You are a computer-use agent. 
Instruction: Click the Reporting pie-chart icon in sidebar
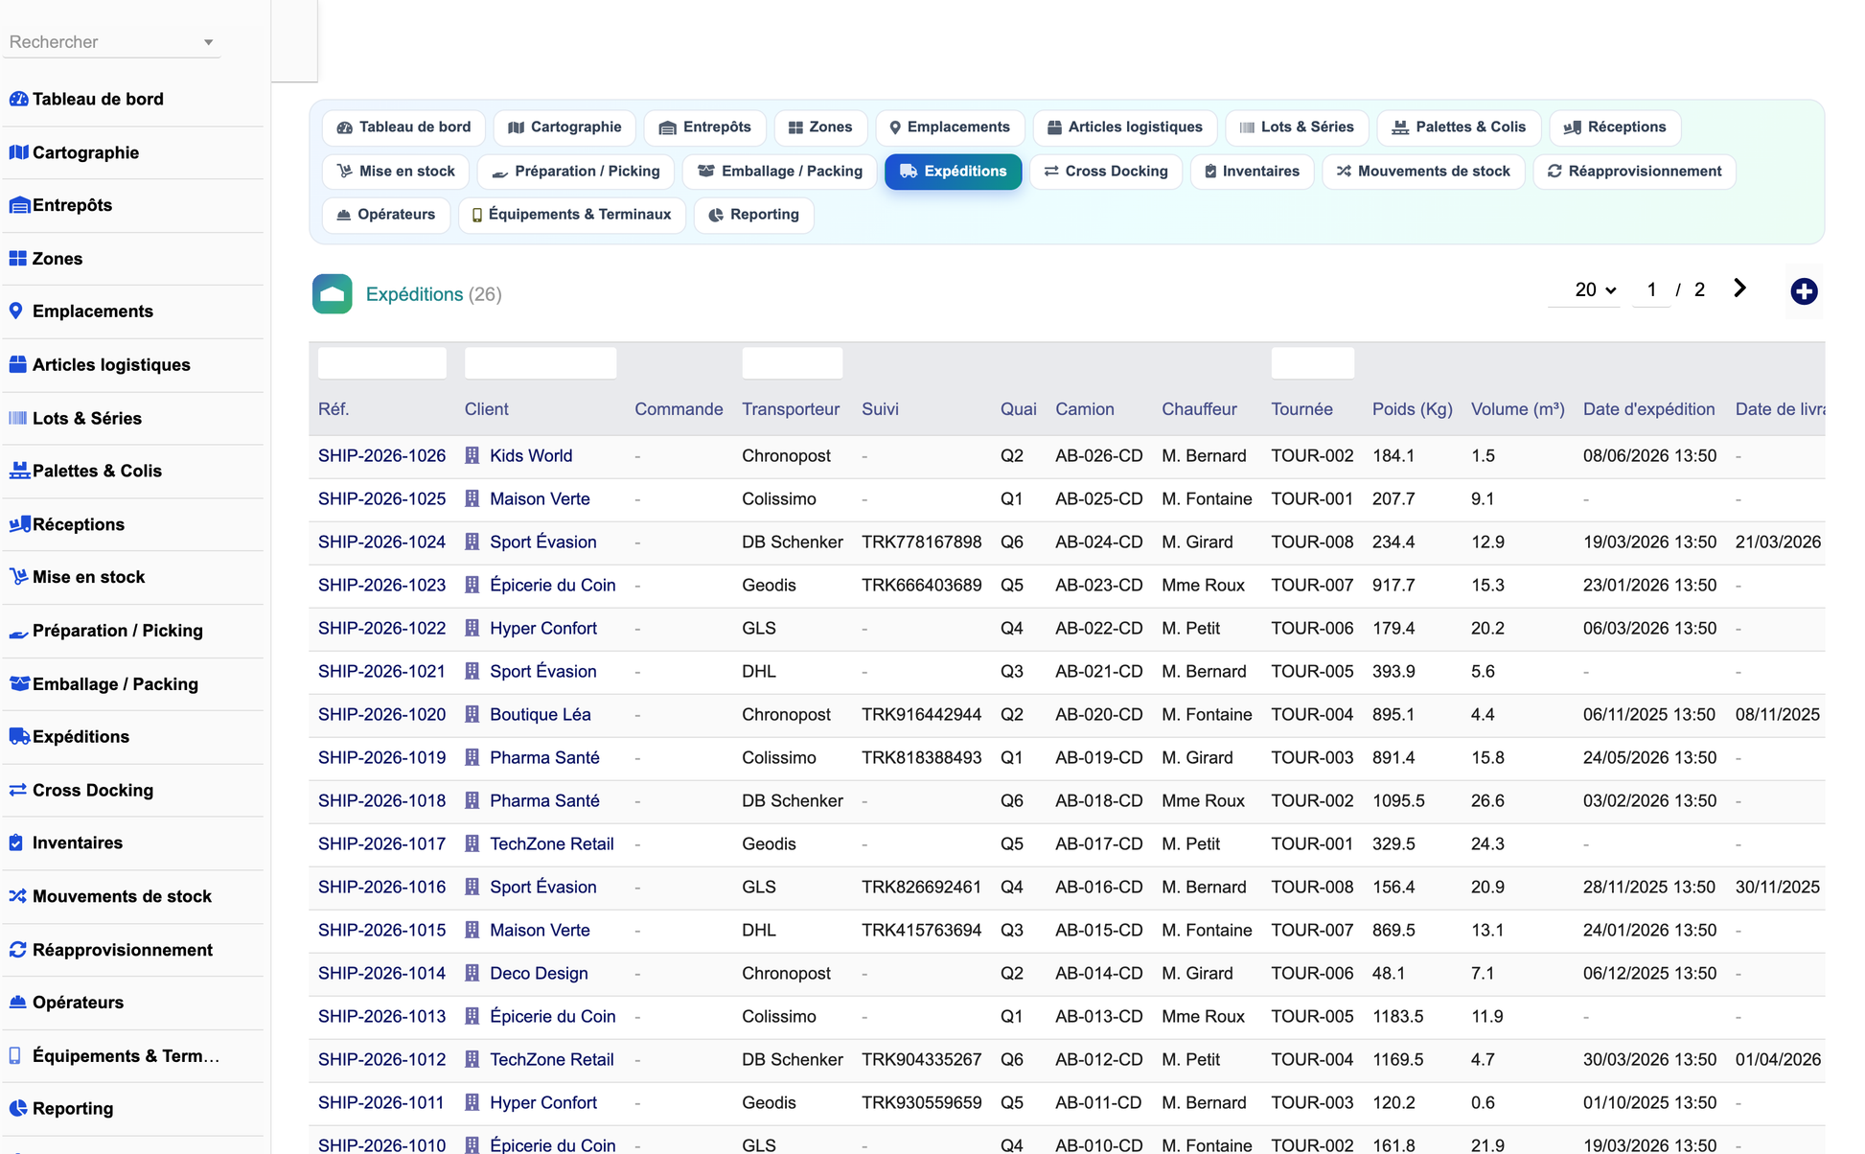coord(17,1109)
